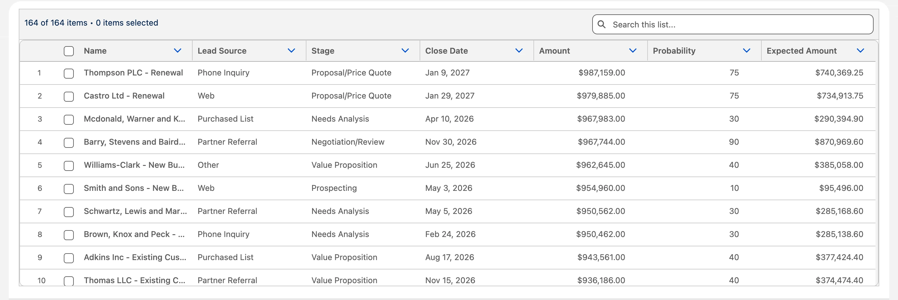Click the Prospecting stage cell
The image size is (898, 300).
334,188
